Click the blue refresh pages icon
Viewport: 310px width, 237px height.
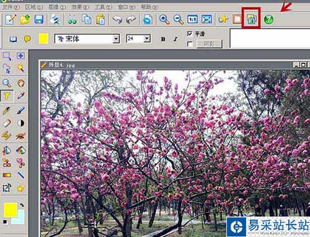[x=148, y=19]
